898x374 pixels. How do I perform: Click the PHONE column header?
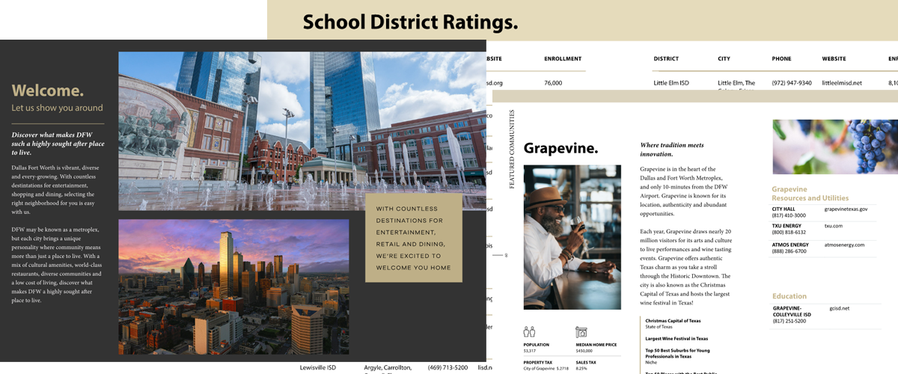[x=781, y=58]
